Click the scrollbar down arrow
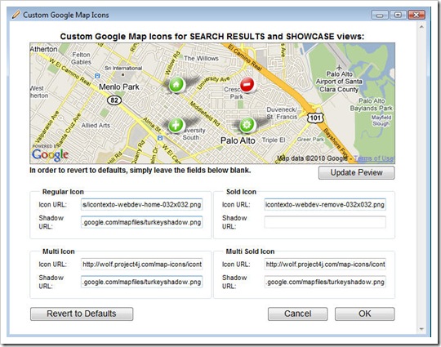Screen dimensions: 441x347 point(421,329)
